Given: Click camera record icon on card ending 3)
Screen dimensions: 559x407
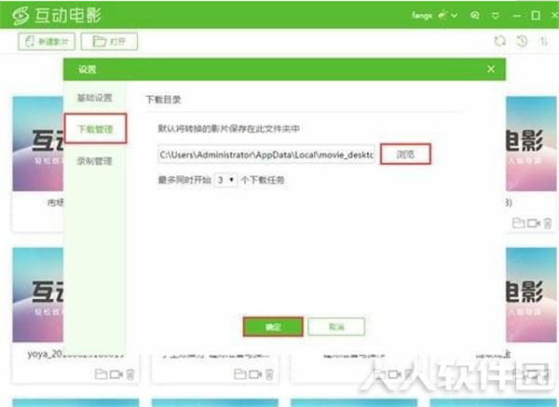Looking at the screenshot, I should (534, 224).
